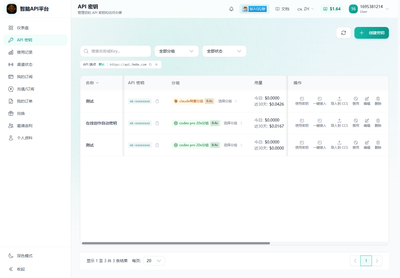
Task: Click the 近30天: $0.0426 usage value
Action: (x=269, y=104)
